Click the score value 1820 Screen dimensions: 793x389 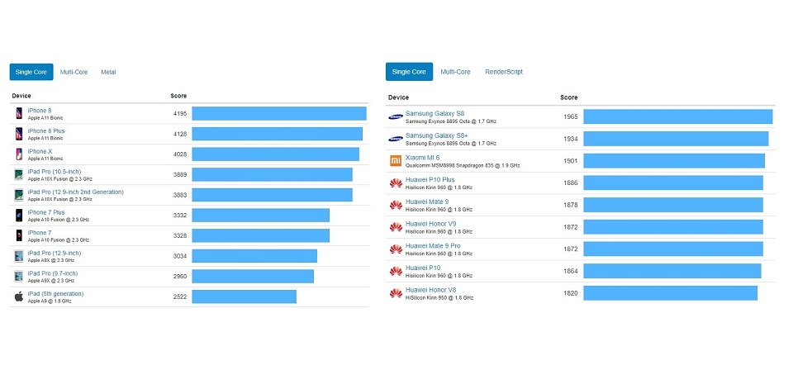[x=571, y=293]
